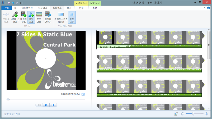
Task: Select the music track under row one
Action: (x=149, y=46)
